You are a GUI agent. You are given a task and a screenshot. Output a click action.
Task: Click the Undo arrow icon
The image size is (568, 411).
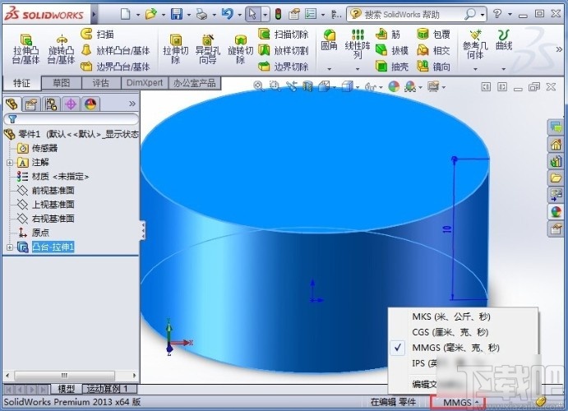click(x=227, y=14)
